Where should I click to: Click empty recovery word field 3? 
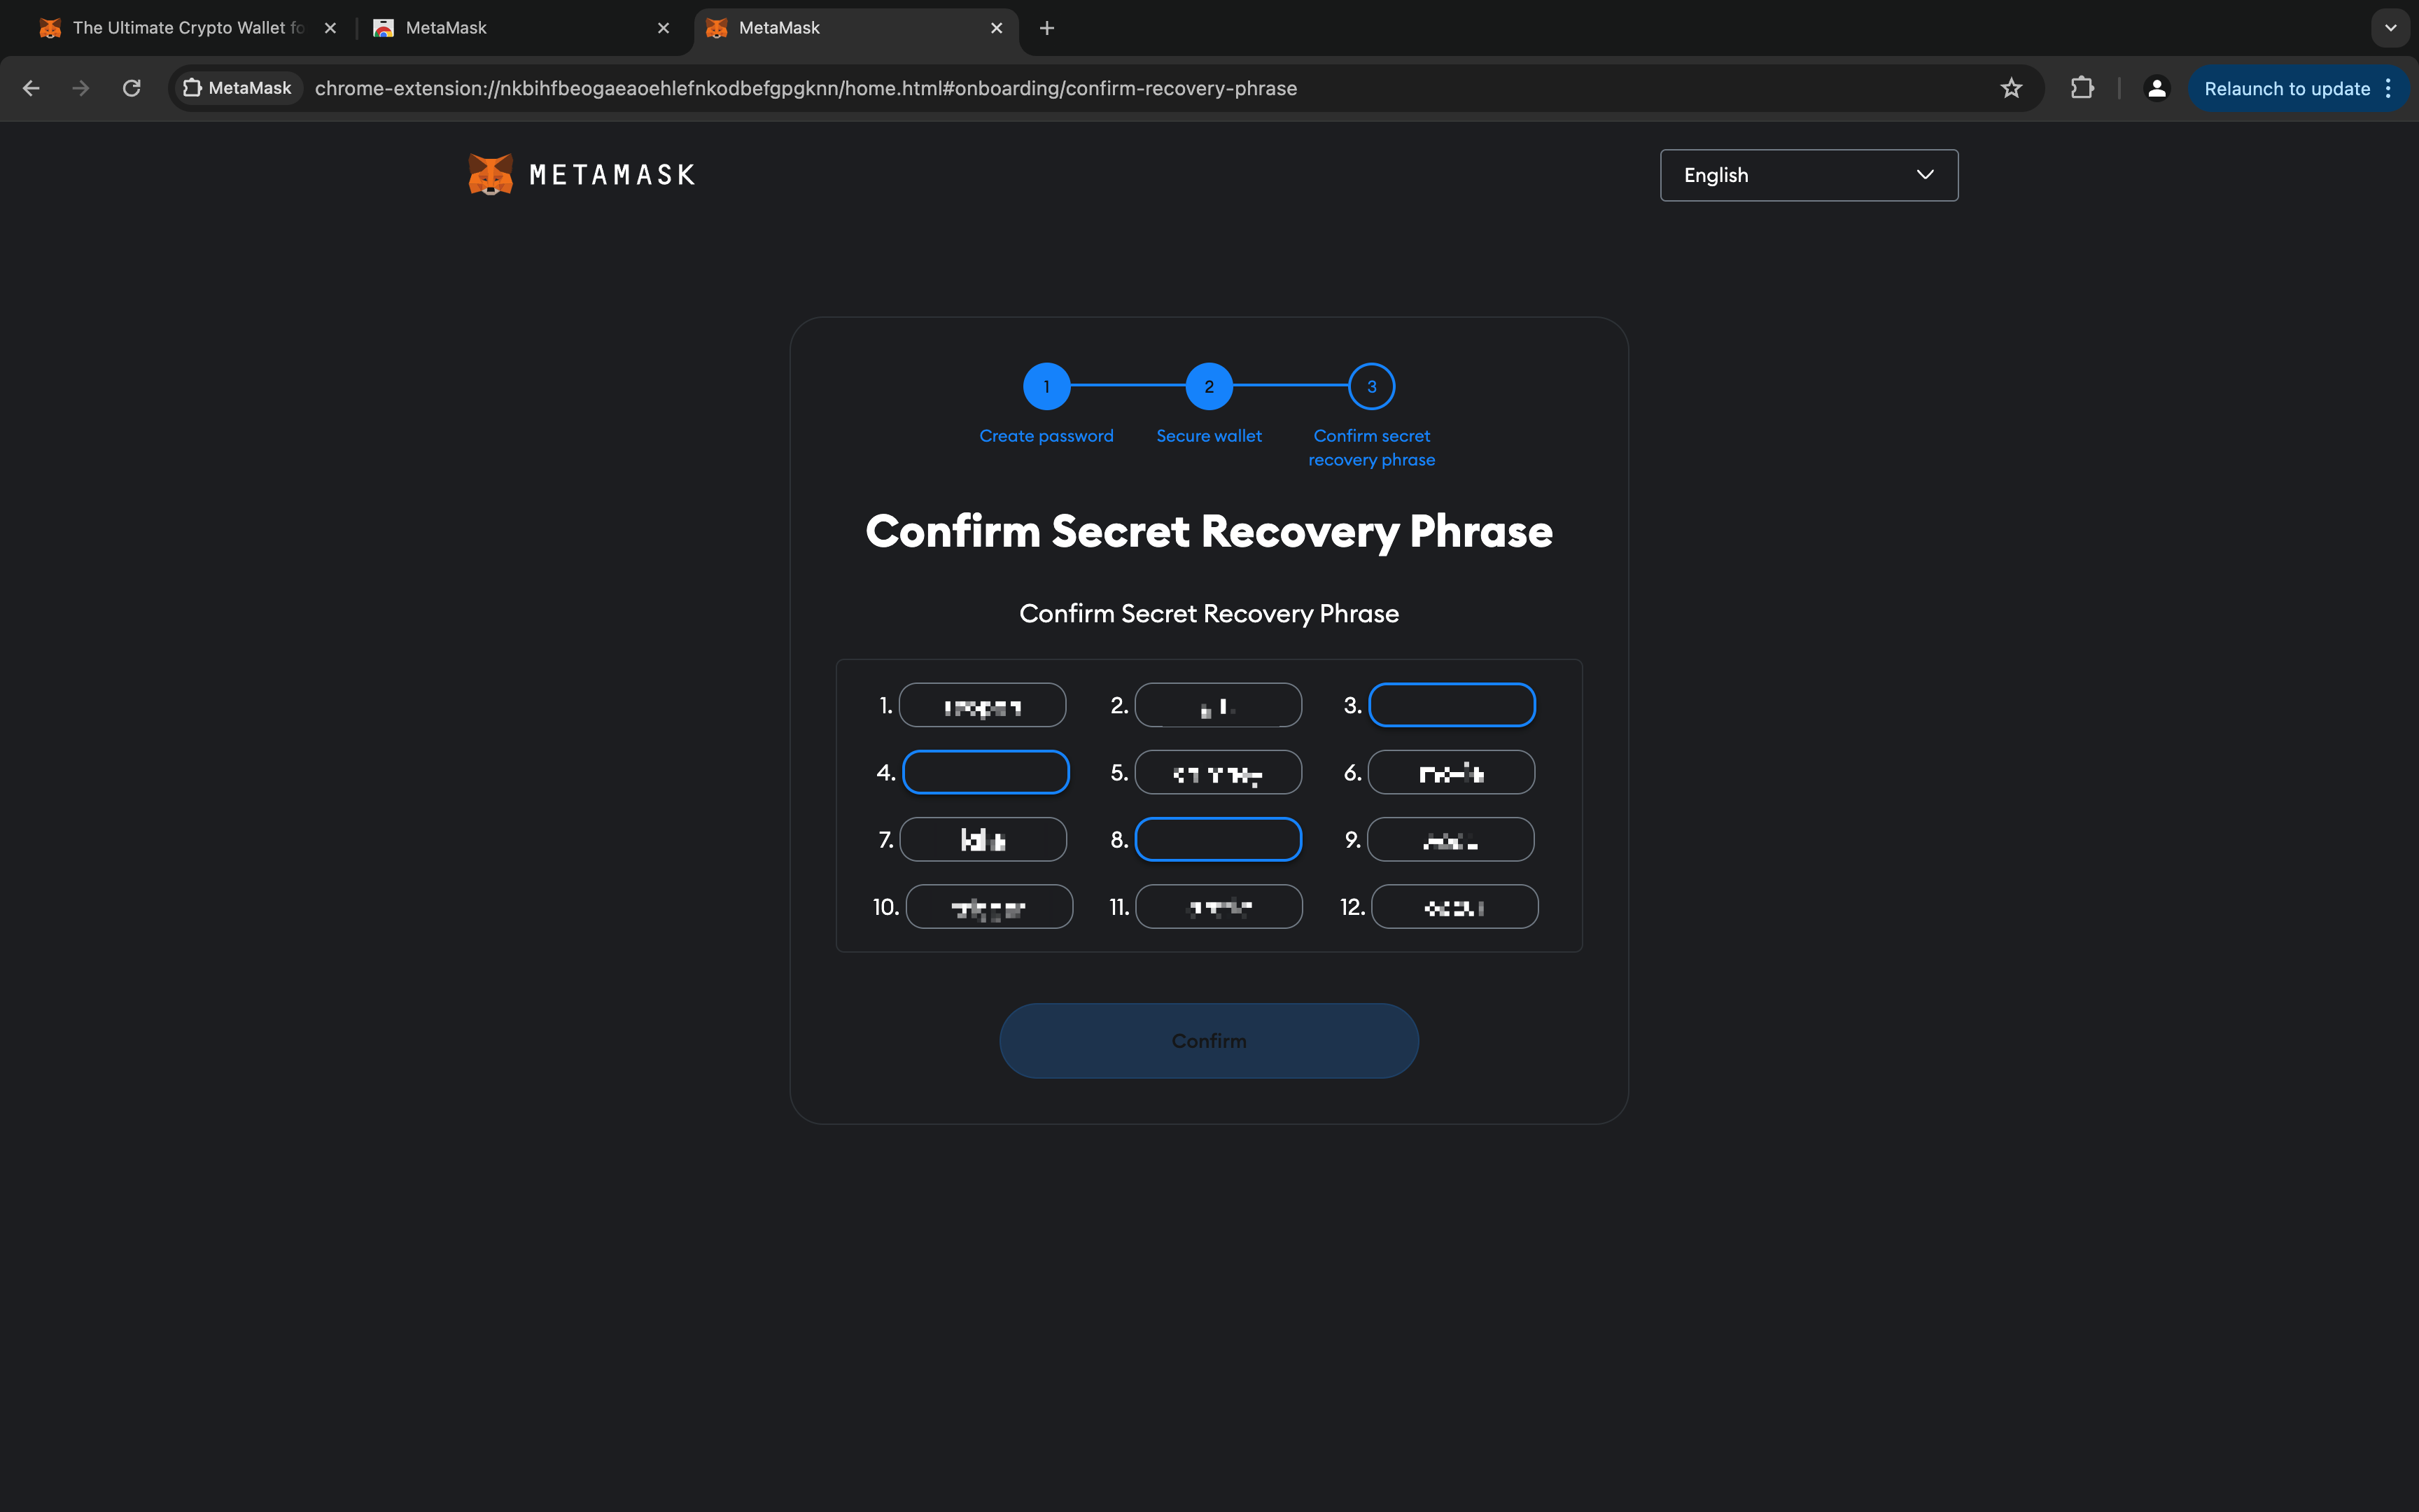pos(1452,705)
